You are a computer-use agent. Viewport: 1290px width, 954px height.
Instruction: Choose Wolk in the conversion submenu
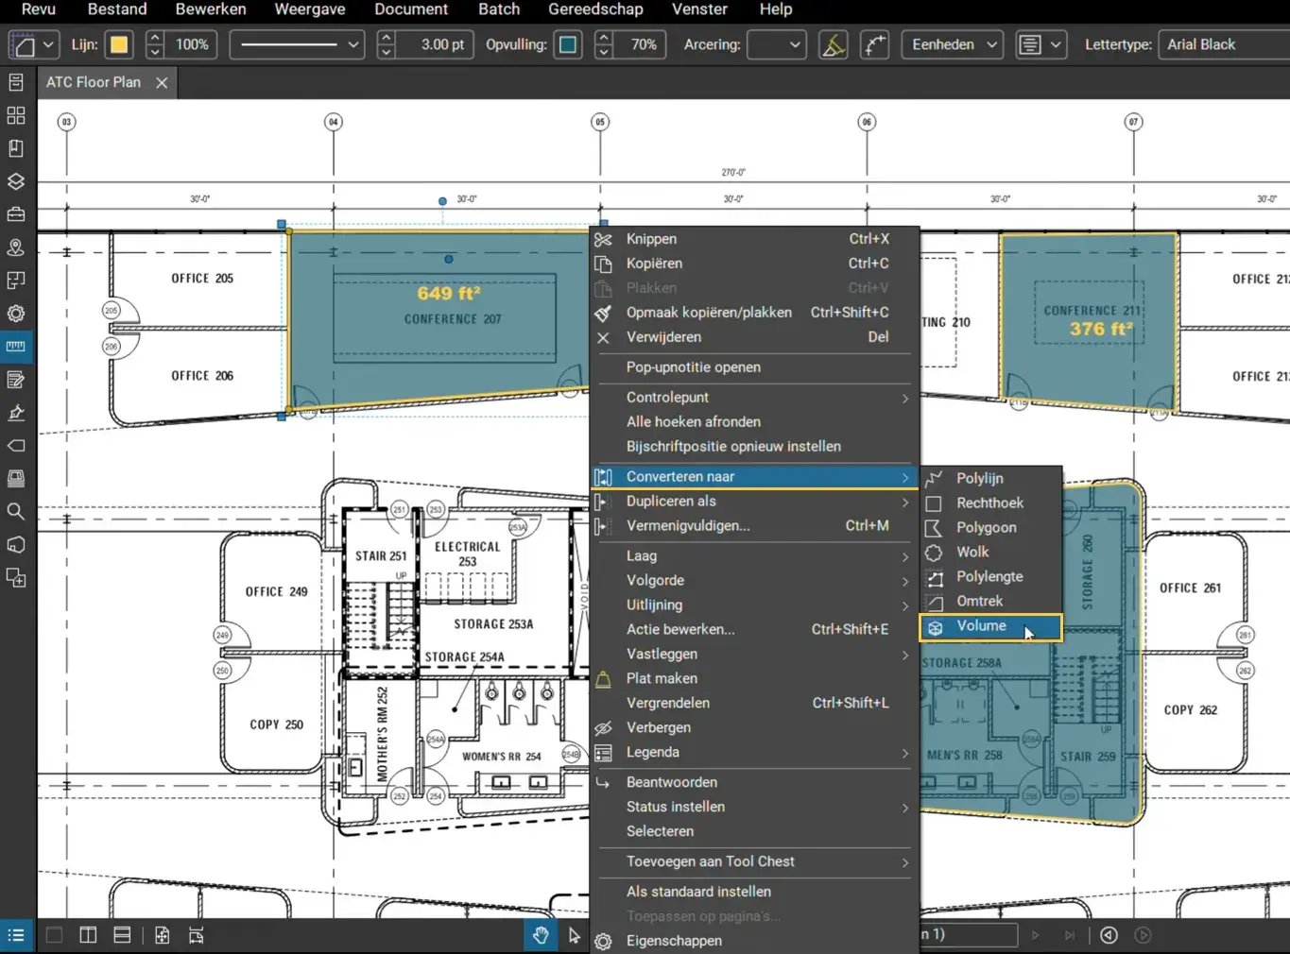tap(990, 553)
